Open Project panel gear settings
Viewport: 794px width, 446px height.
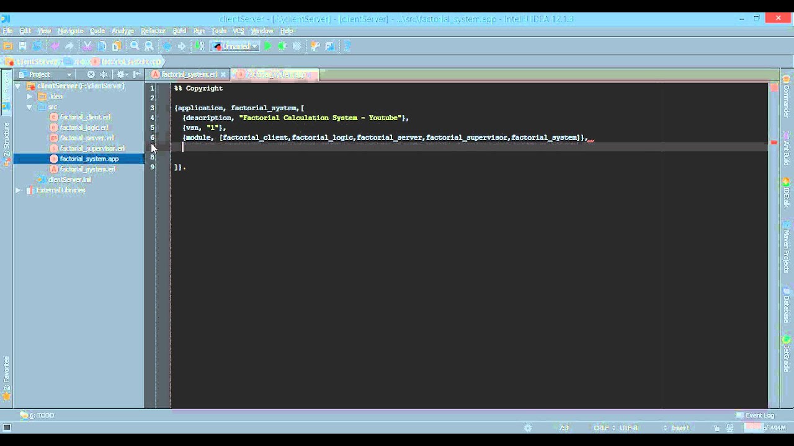point(122,74)
